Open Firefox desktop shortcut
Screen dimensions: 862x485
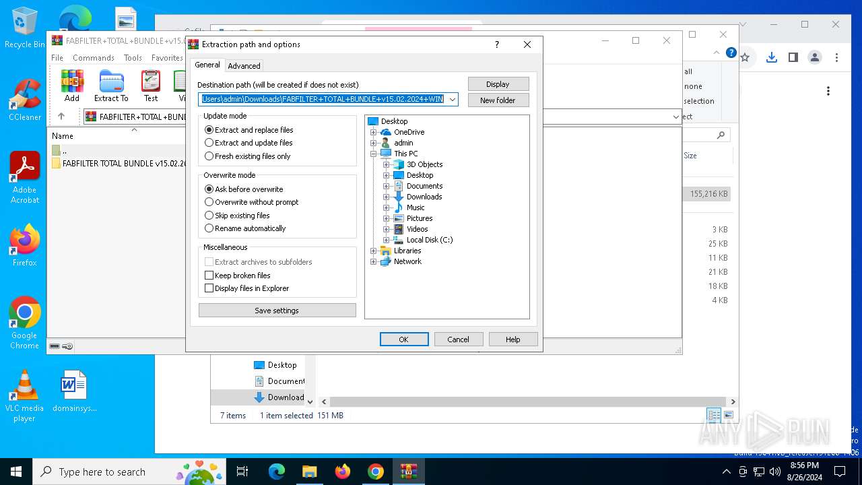(24, 246)
